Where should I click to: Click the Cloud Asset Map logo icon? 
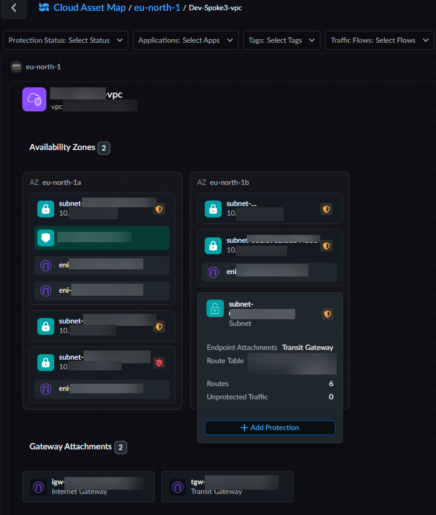(x=44, y=8)
